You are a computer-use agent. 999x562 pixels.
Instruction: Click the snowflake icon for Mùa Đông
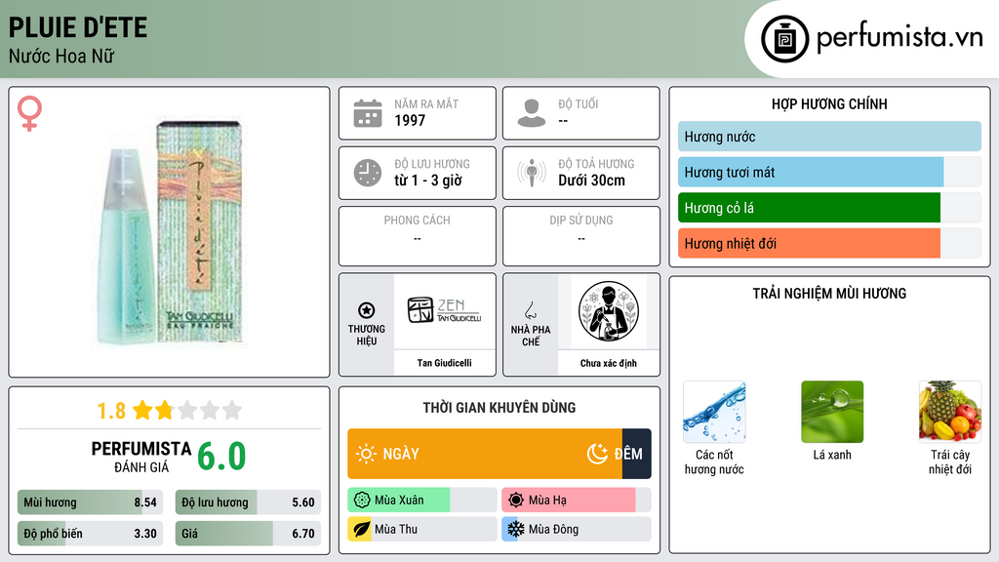coord(516,530)
